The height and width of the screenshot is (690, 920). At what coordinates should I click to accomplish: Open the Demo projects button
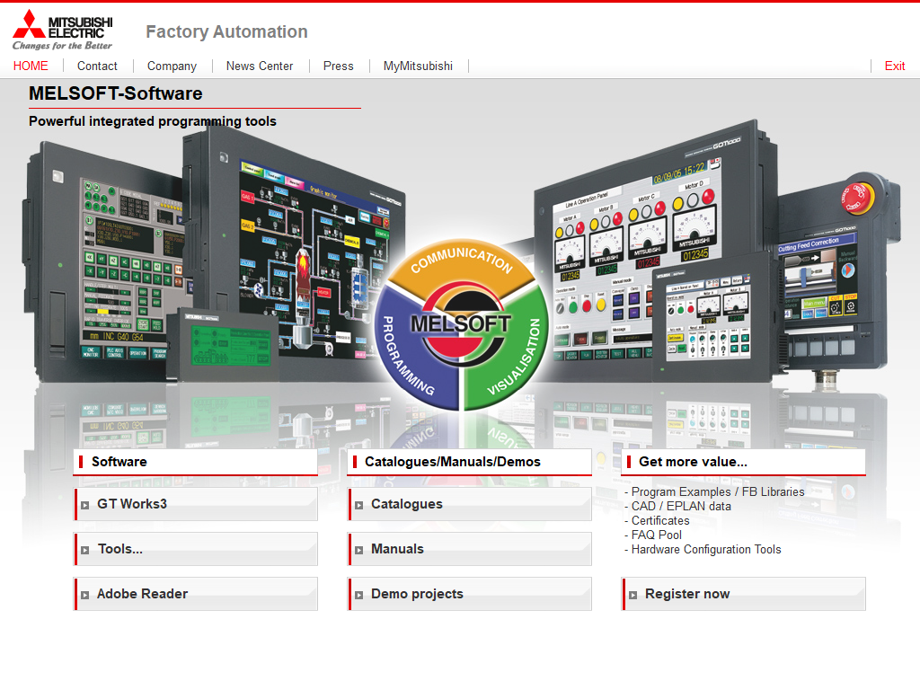(469, 594)
